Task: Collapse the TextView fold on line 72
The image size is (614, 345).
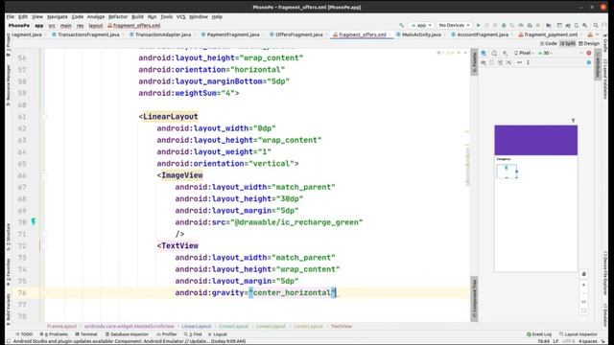Action: pos(44,245)
